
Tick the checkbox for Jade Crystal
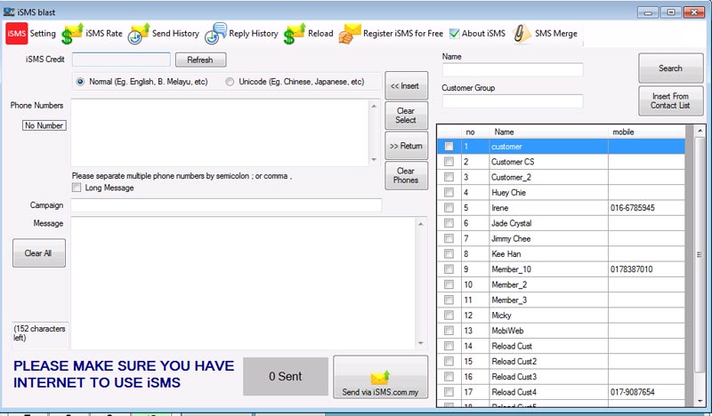pyautogui.click(x=449, y=223)
